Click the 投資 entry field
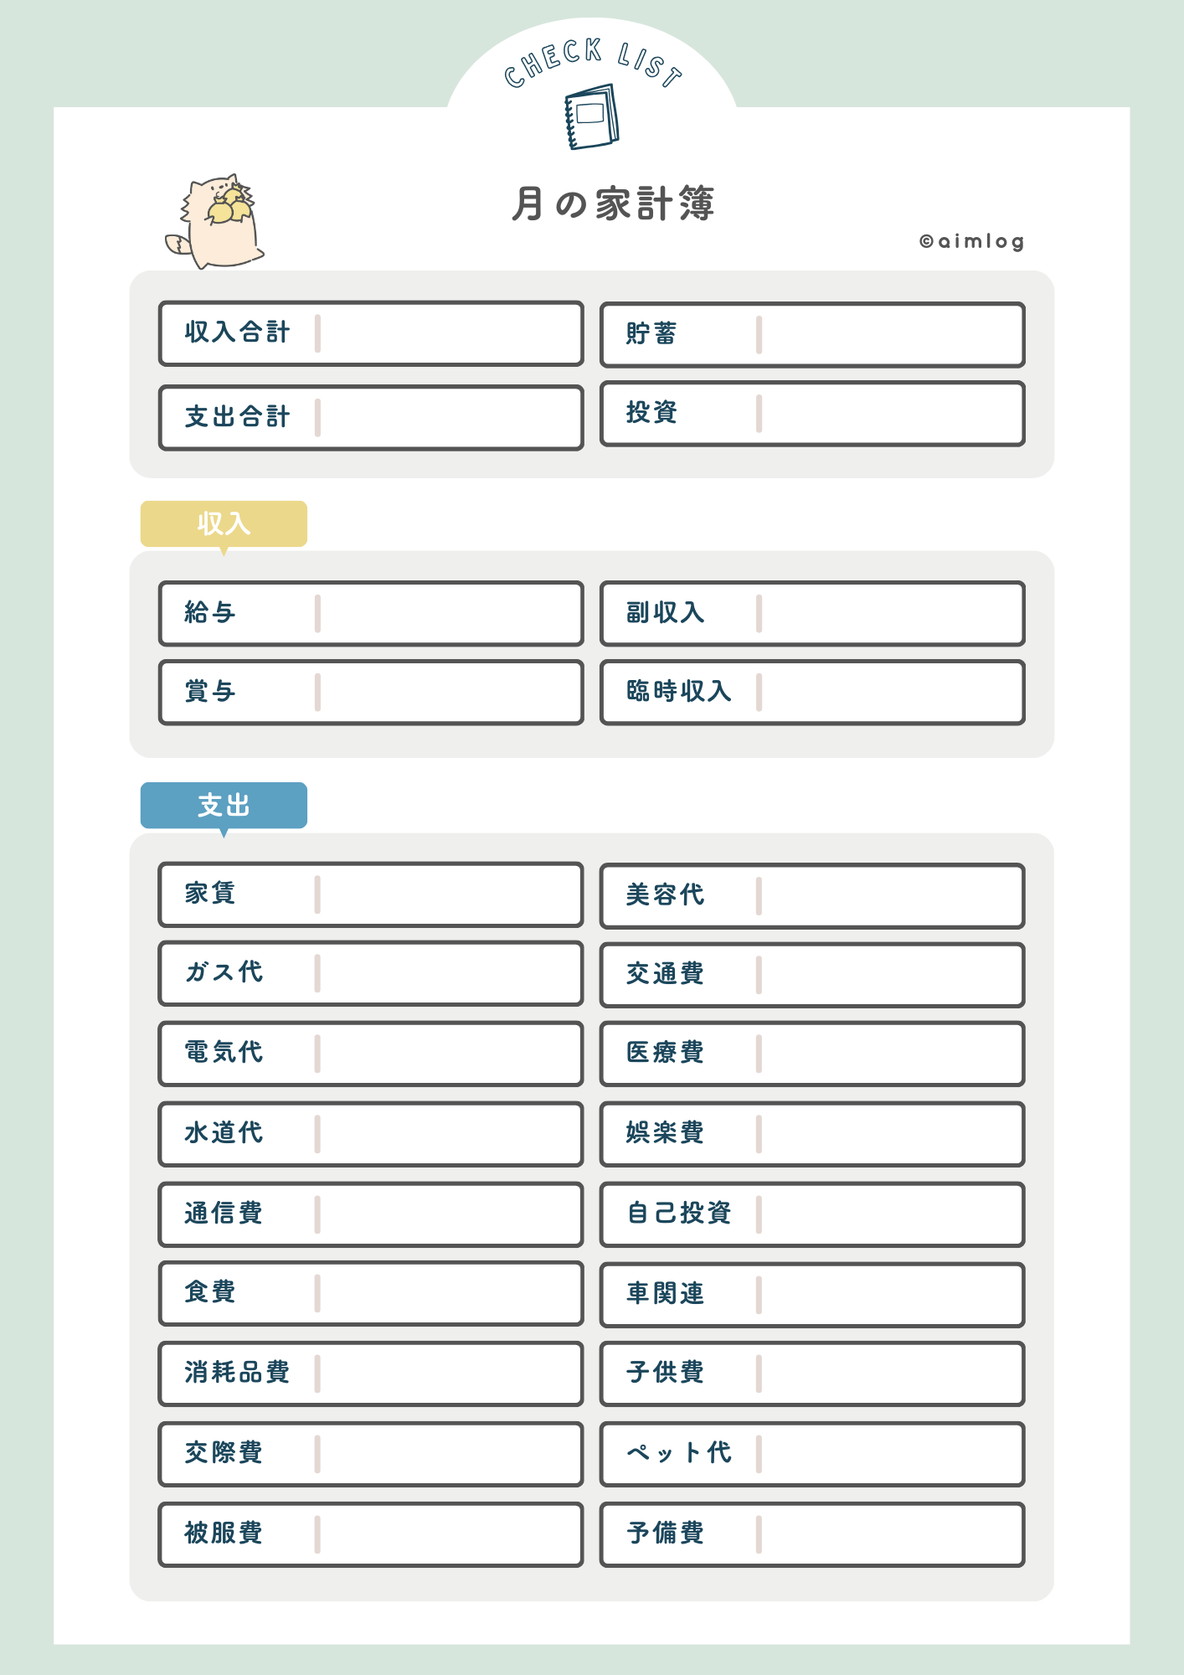Screen dimensions: 1184x1675 coord(889,414)
